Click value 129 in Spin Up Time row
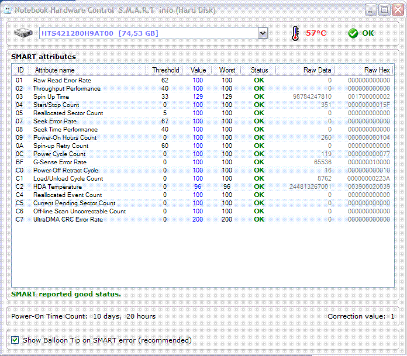The width and height of the screenshot is (407, 356). click(x=198, y=96)
